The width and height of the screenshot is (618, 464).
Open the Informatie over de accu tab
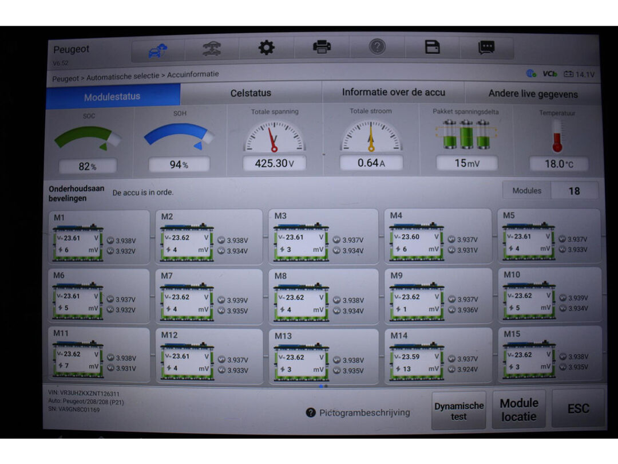(x=393, y=92)
